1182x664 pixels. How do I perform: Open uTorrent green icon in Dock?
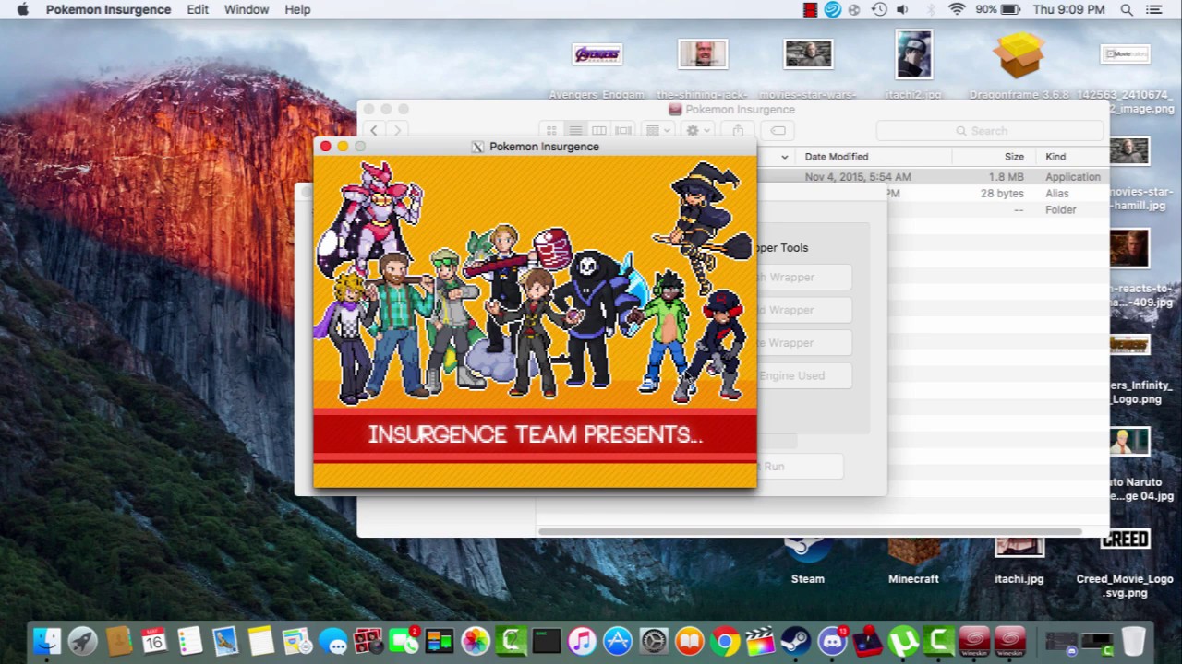903,641
